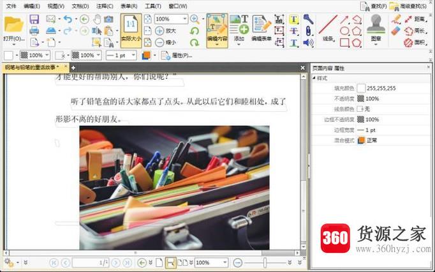Click the 周长 perimeter measure tool
435x272 pixels.
[x=415, y=31]
